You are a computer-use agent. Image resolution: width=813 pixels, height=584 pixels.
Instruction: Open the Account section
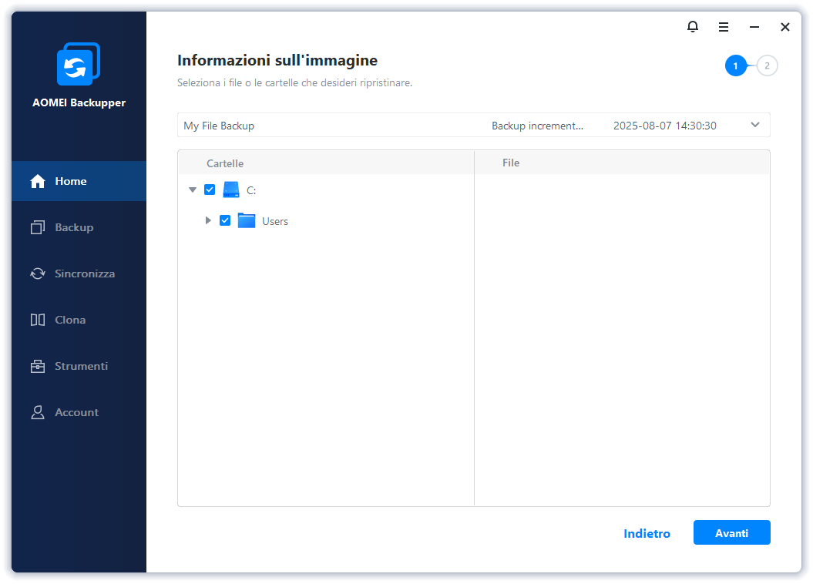click(x=77, y=412)
